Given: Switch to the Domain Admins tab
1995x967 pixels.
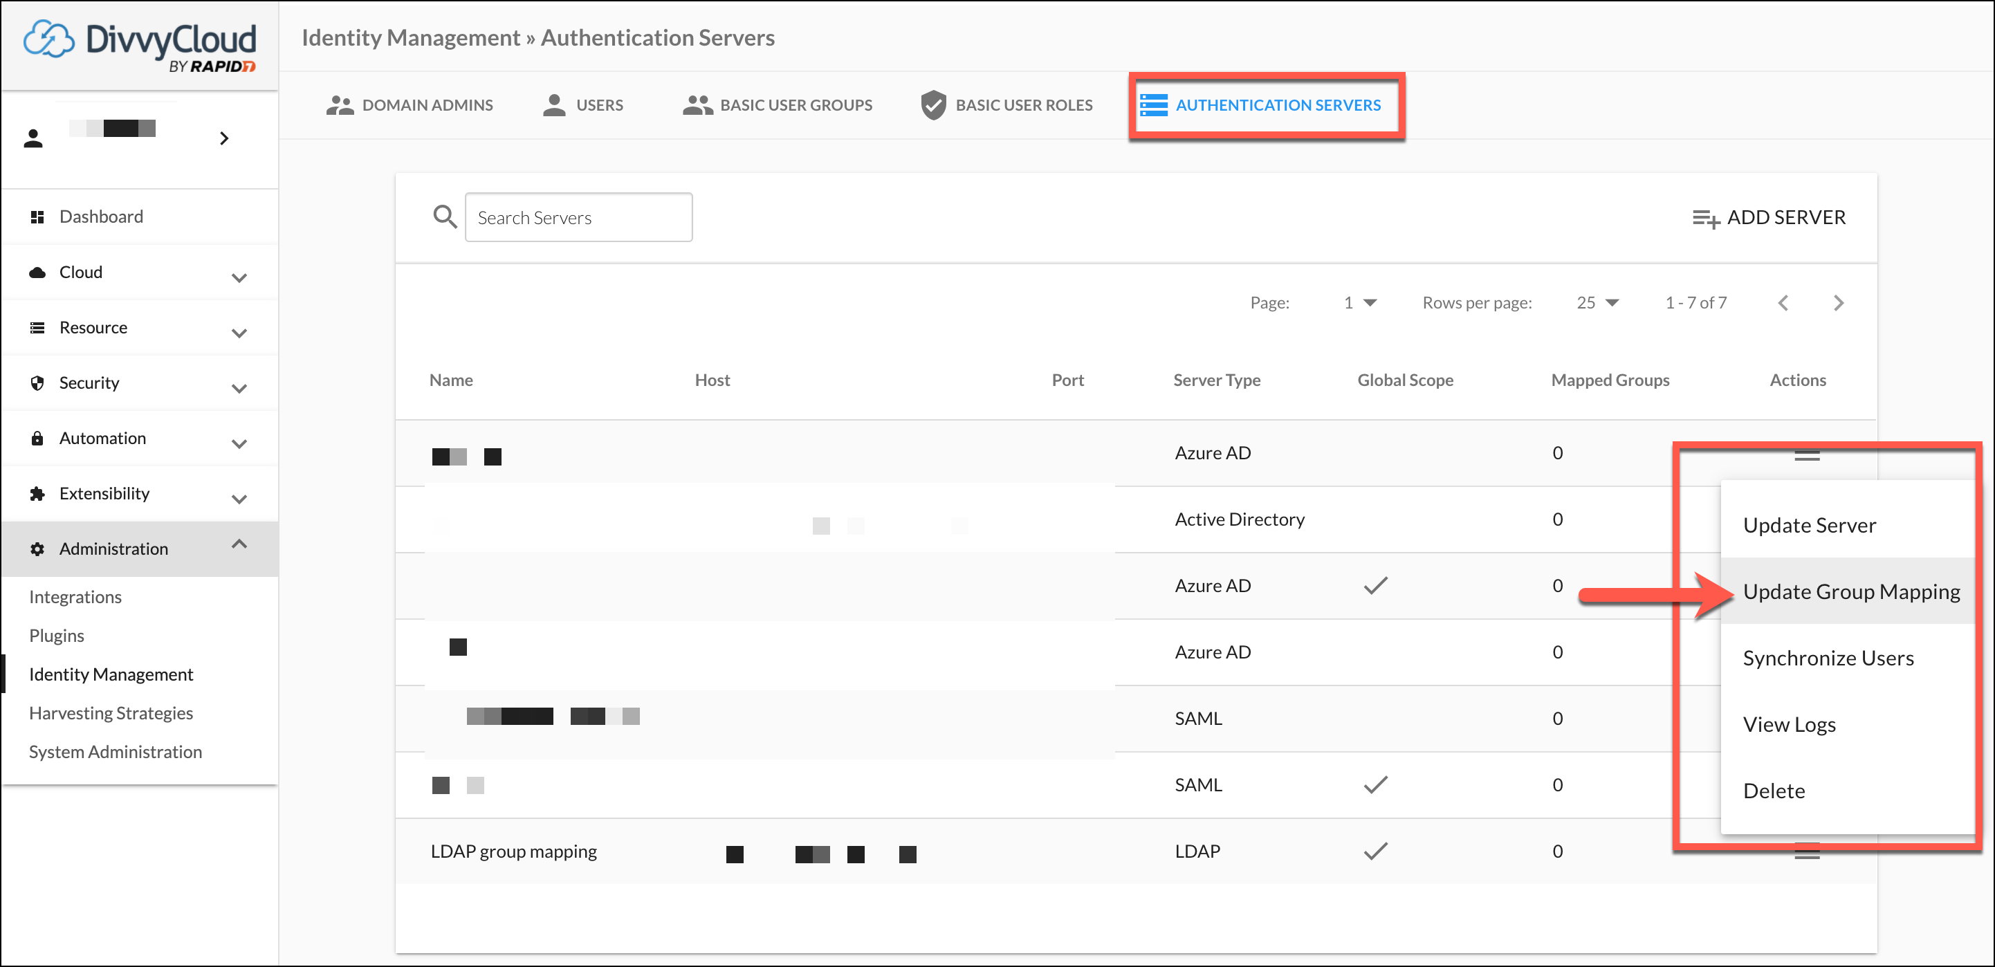Looking at the screenshot, I should point(409,105).
